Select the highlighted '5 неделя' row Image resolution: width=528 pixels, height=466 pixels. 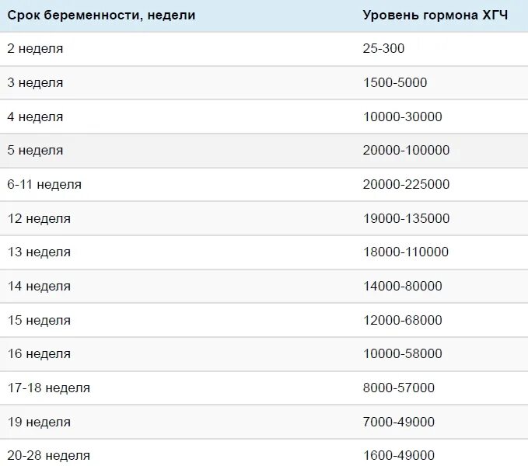(x=264, y=151)
